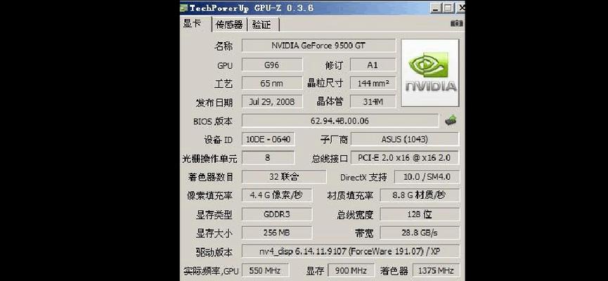This screenshot has height=281, width=608.
Task: Click the revision field showing A1
Action: coord(373,65)
